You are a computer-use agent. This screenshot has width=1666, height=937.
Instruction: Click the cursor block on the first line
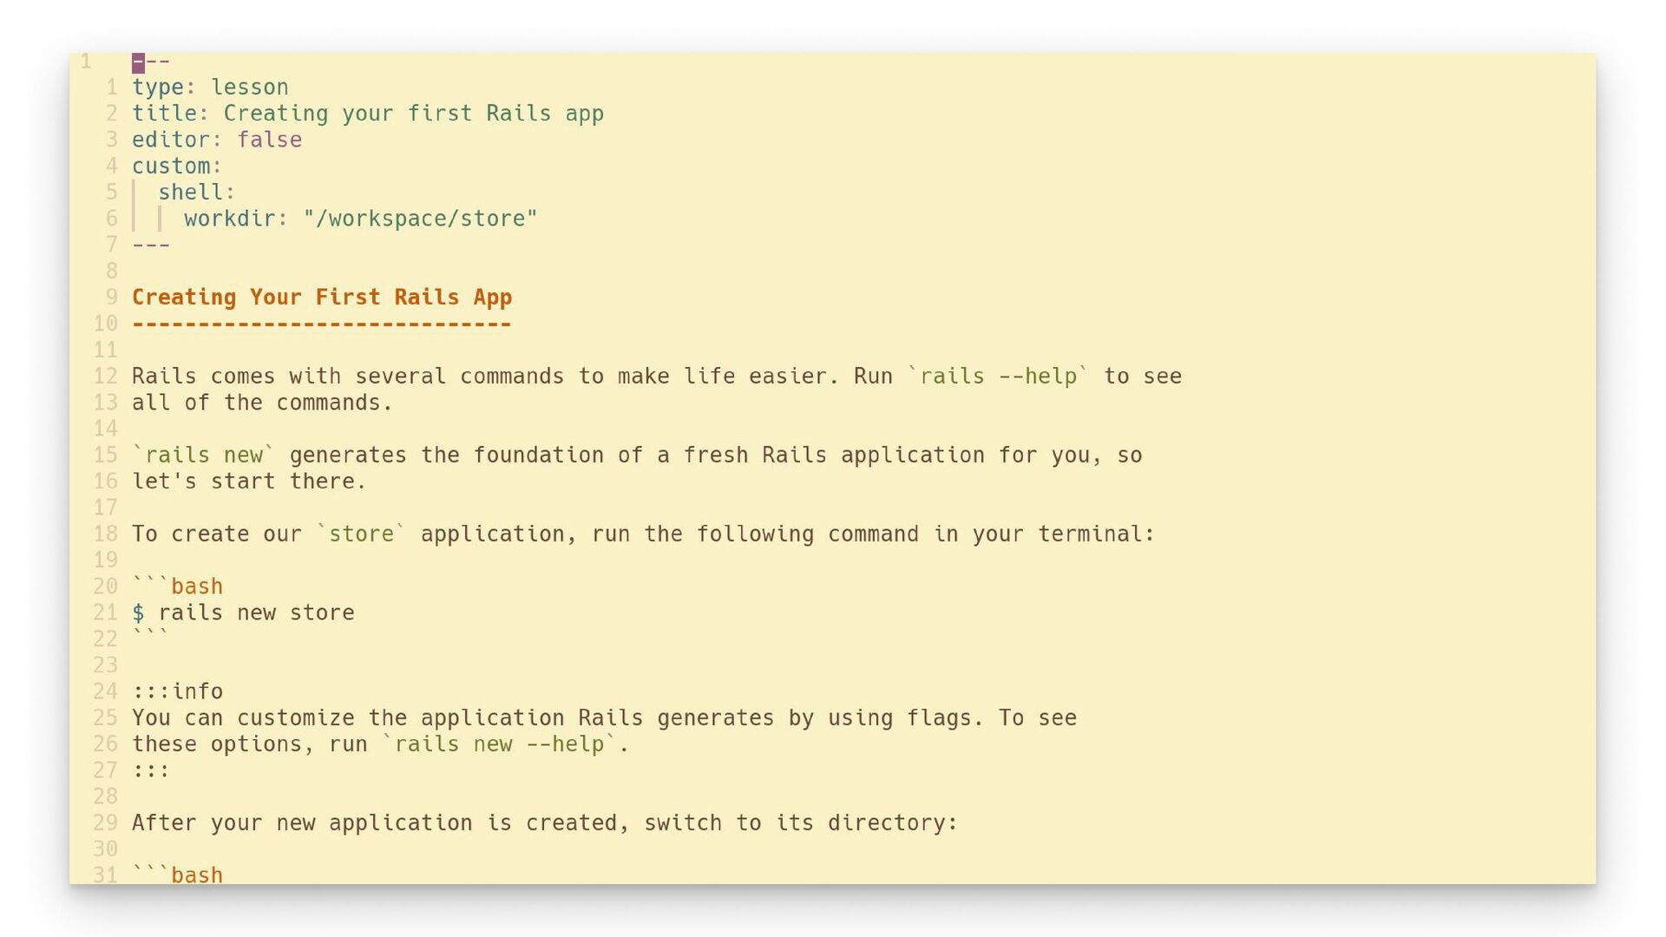(x=138, y=62)
